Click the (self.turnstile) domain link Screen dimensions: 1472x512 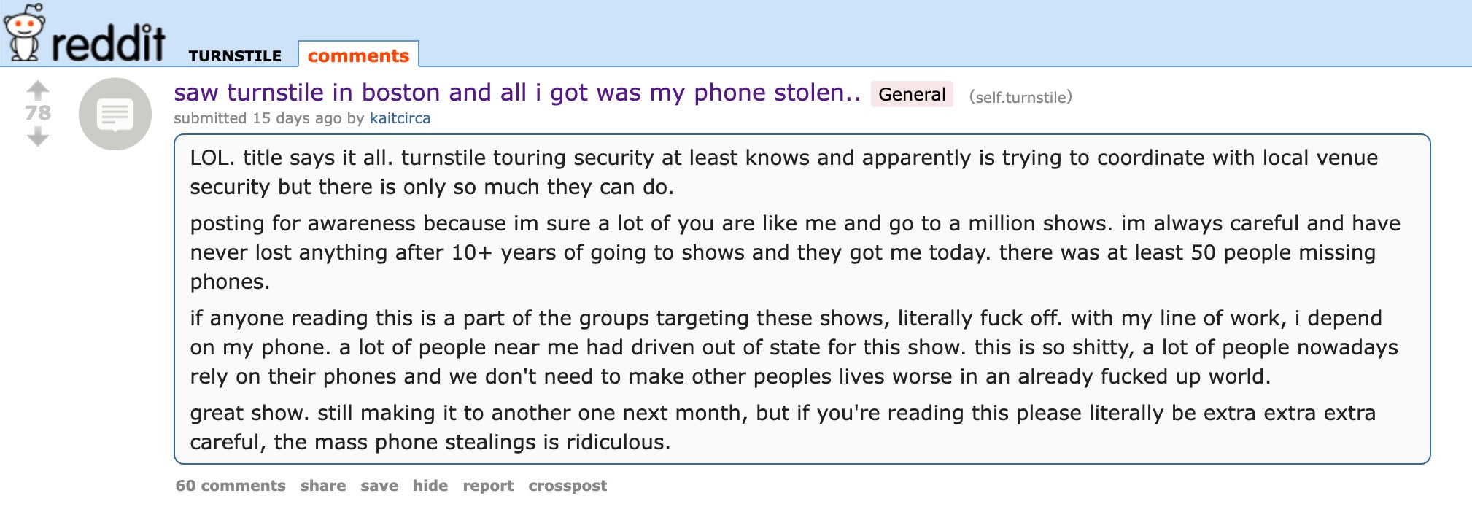1020,97
